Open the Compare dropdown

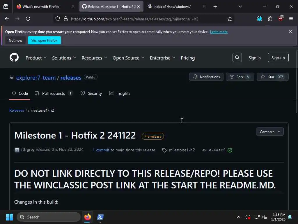pyautogui.click(x=270, y=132)
